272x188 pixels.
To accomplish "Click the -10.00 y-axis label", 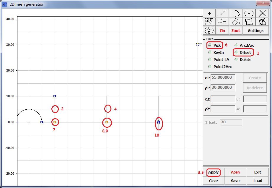I will coord(9,148).
